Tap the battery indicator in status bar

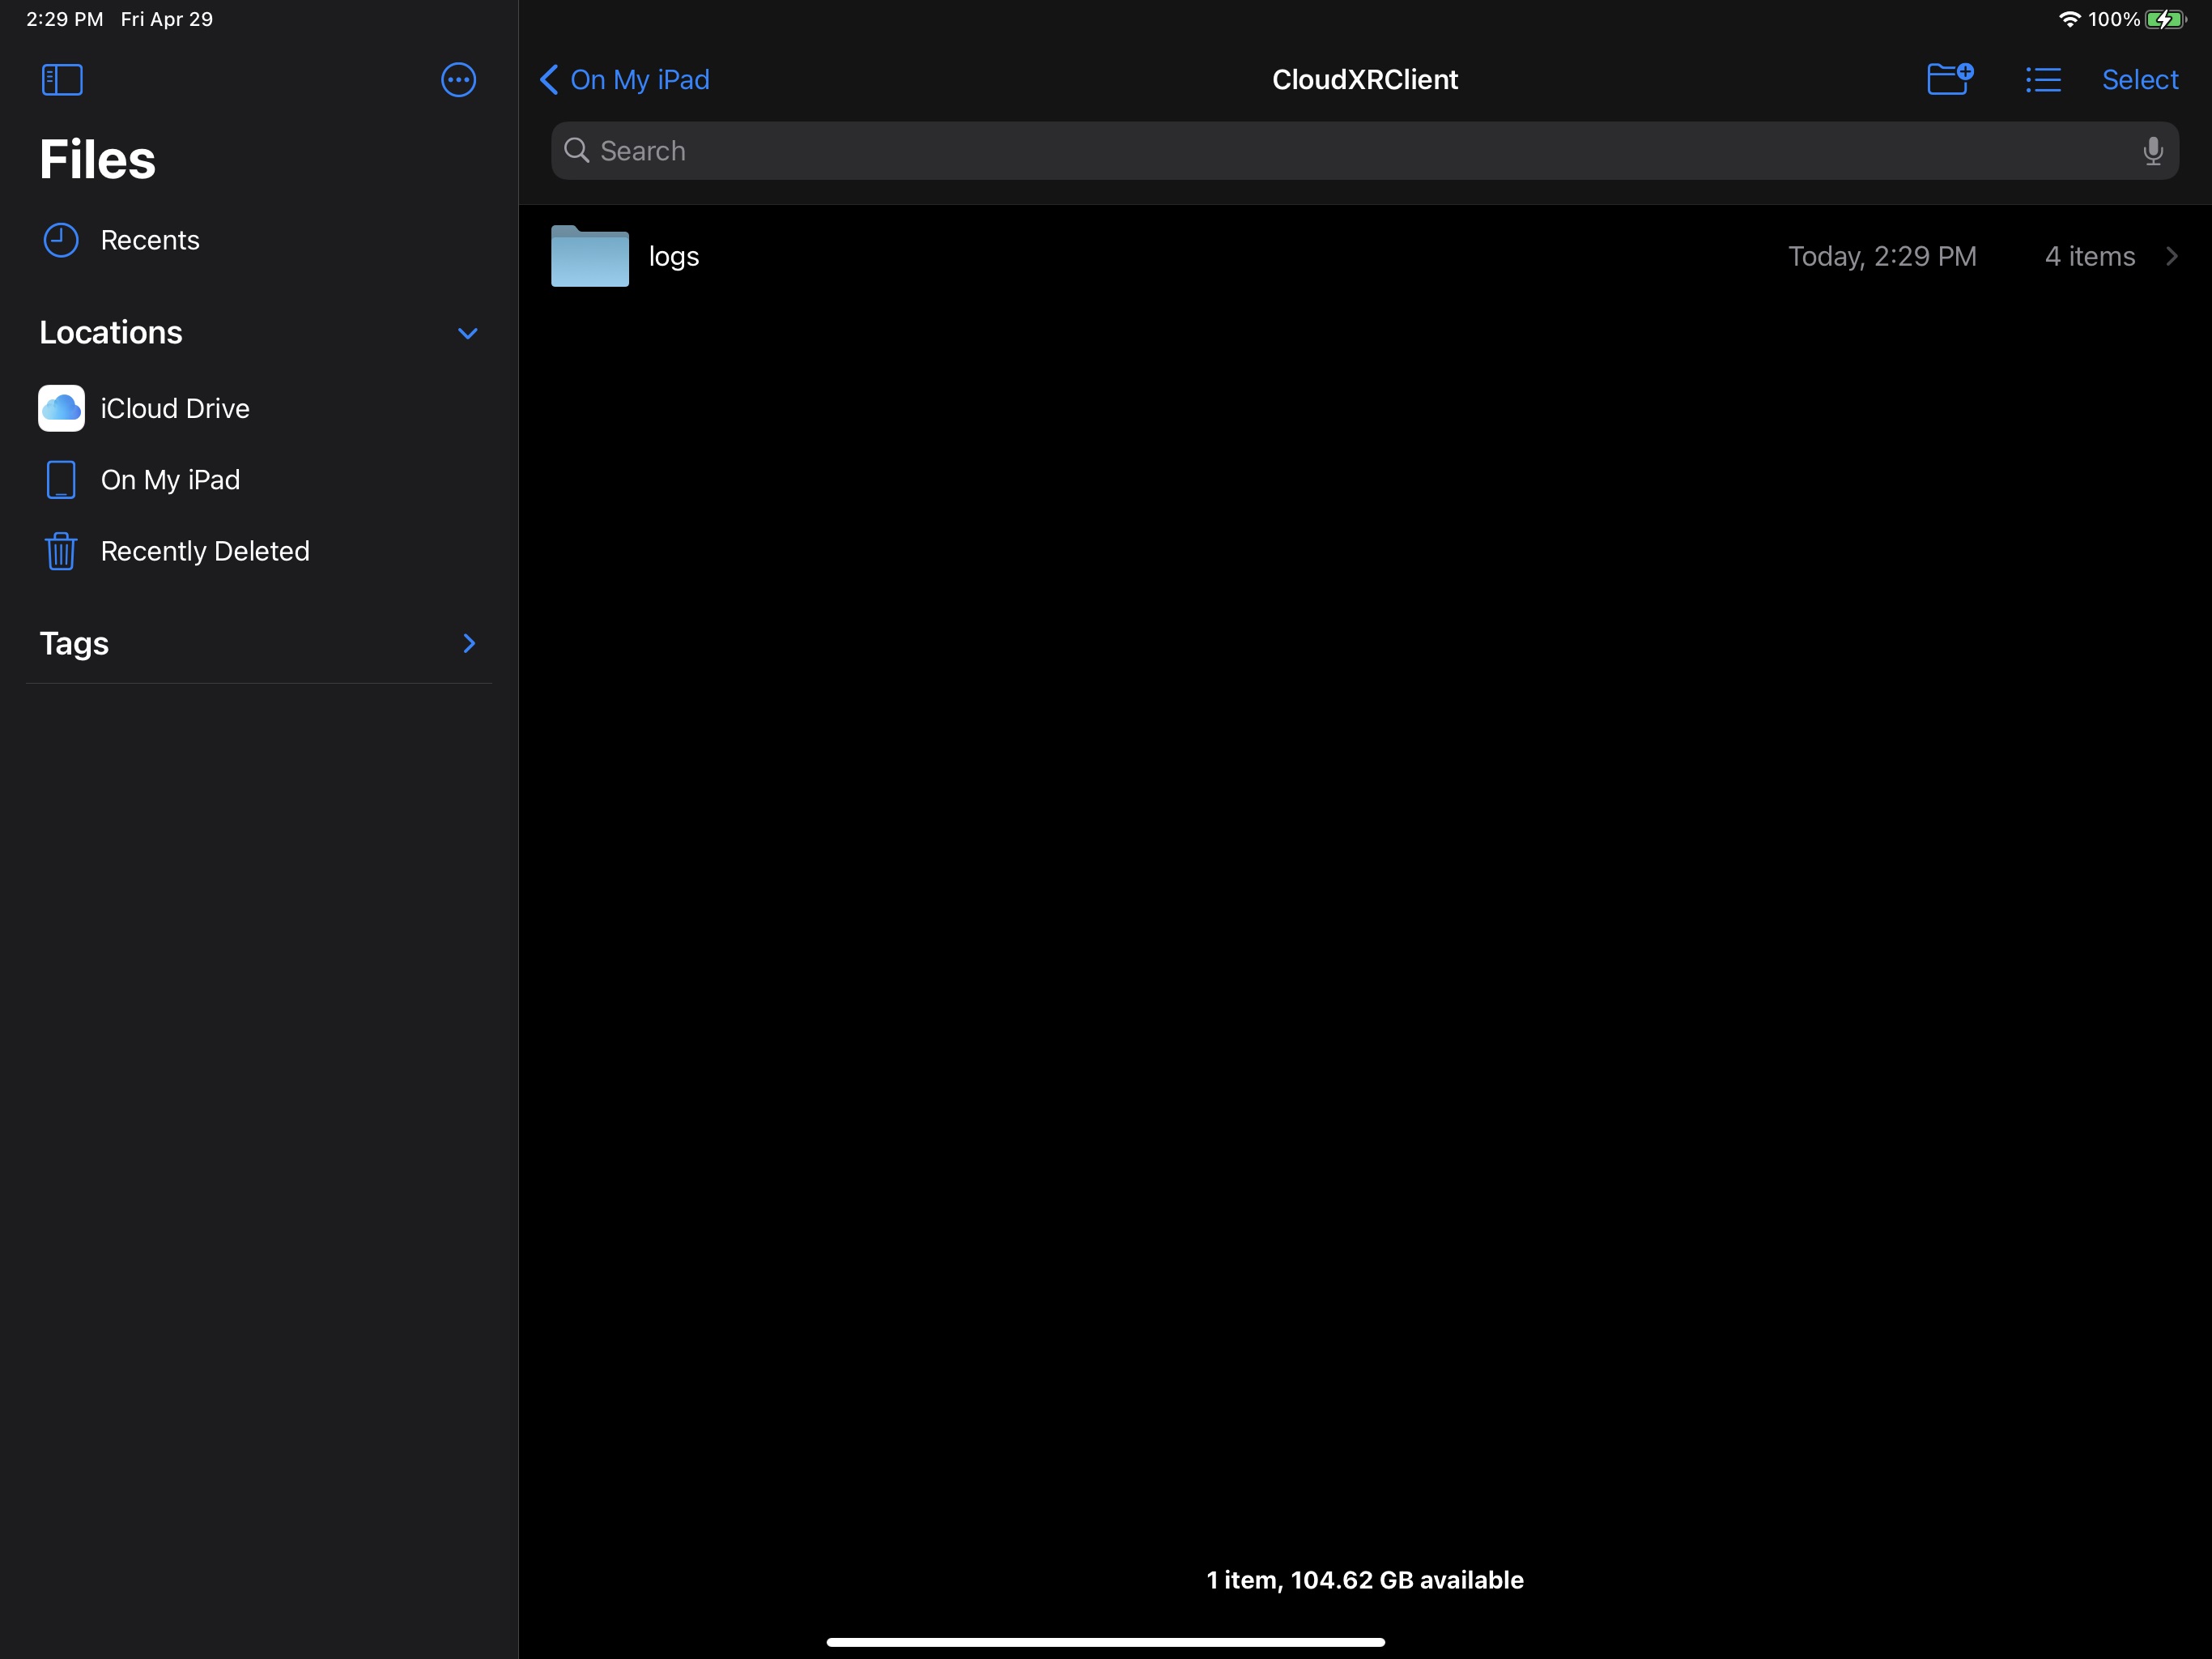(2165, 19)
